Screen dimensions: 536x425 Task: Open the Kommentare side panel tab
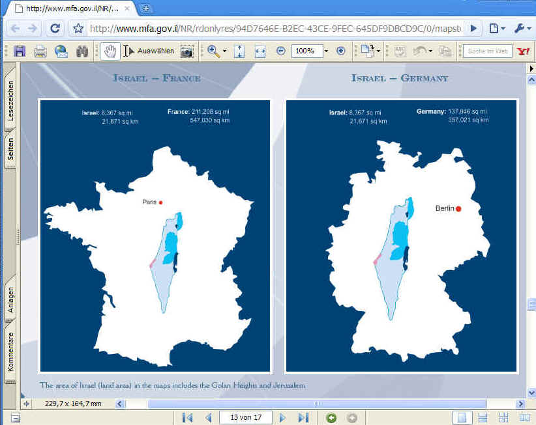click(x=10, y=350)
